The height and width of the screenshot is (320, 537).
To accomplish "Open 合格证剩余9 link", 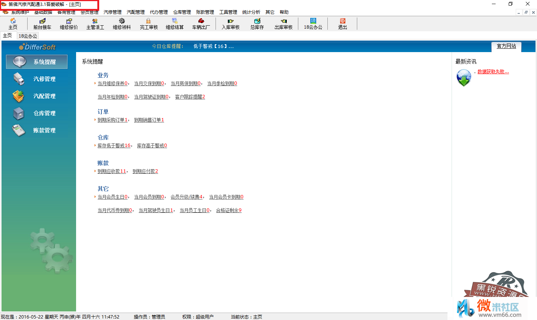I will pyautogui.click(x=229, y=211).
